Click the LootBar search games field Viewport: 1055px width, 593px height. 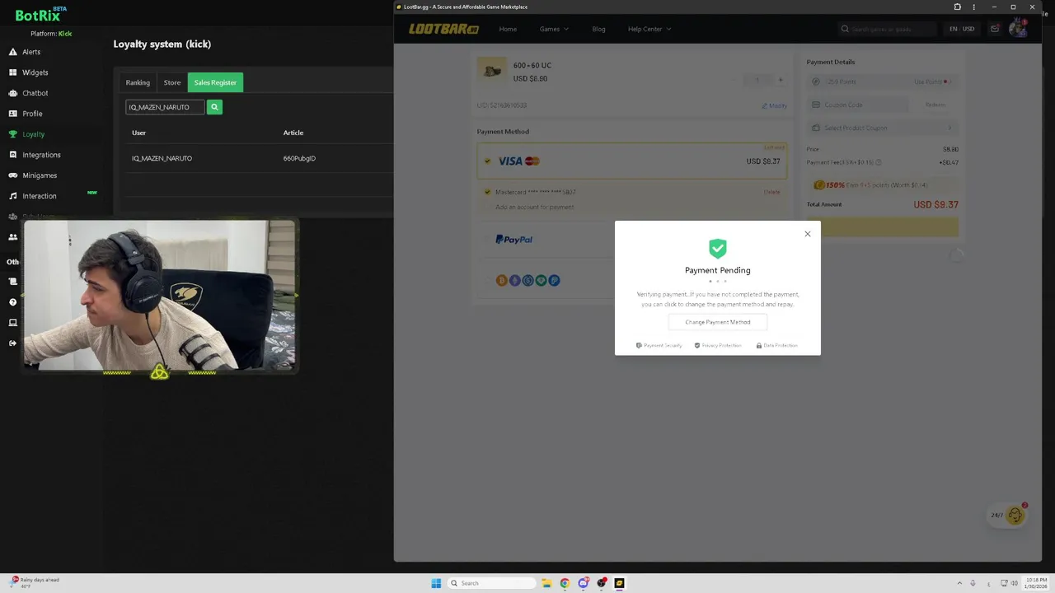[x=887, y=29]
